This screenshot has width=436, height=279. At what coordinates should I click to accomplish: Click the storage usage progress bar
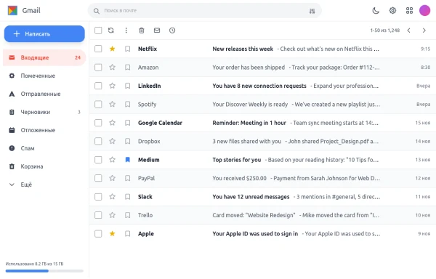pos(44,271)
